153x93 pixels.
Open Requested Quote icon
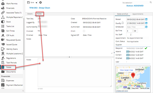(x=3, y=40)
